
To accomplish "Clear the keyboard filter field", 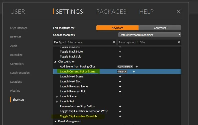I will [179, 42].
